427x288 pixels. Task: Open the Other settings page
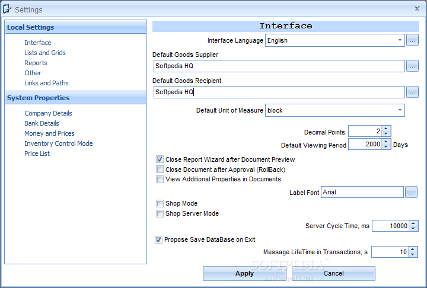pos(33,73)
